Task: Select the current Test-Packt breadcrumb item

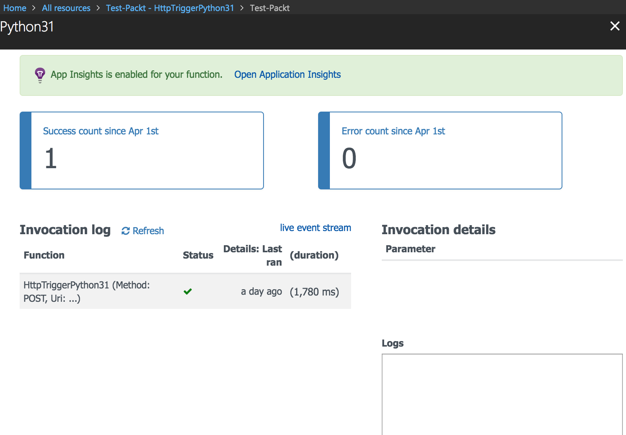Action: (270, 8)
